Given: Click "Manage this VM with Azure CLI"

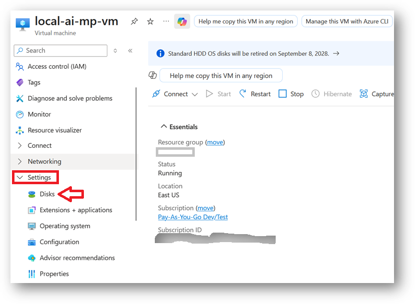Looking at the screenshot, I should 347,21.
